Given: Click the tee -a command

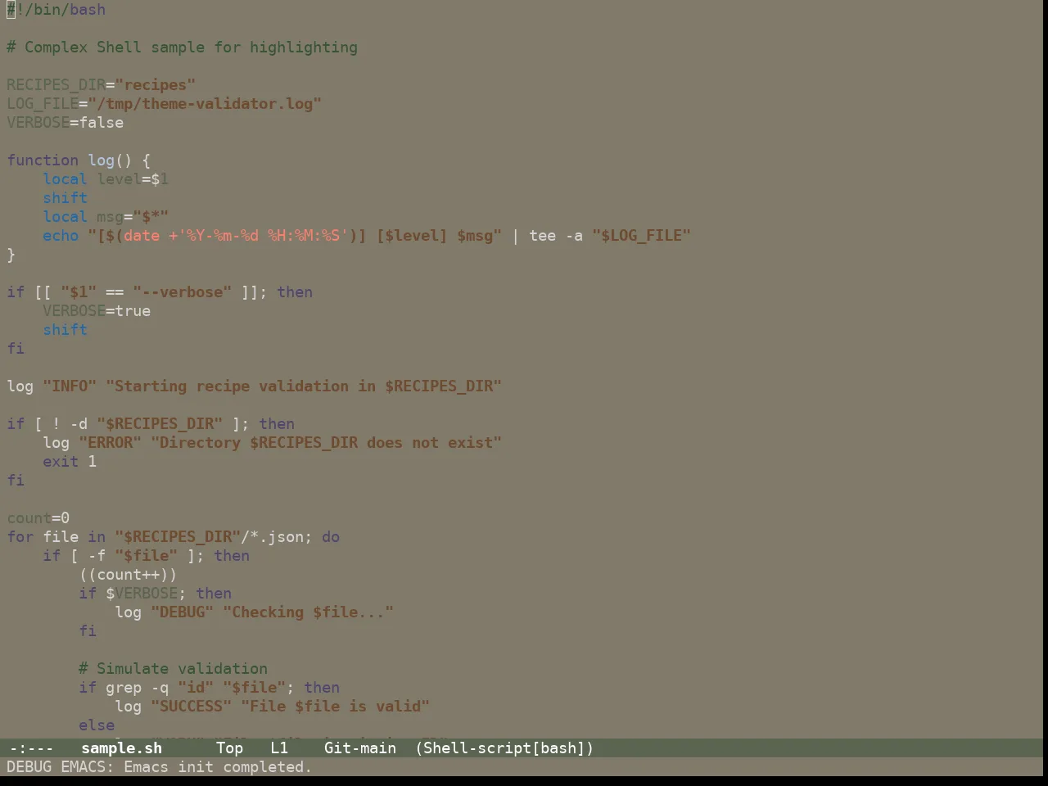Looking at the screenshot, I should (556, 236).
